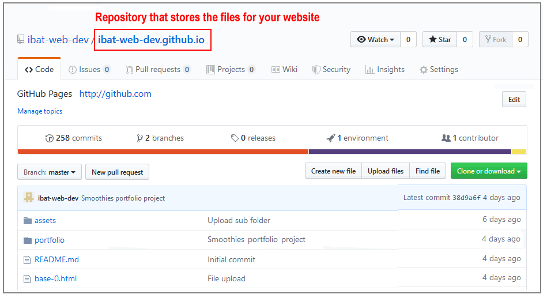This screenshot has width=547, height=298.
Task: Switch to the Issues tab
Action: coord(90,69)
